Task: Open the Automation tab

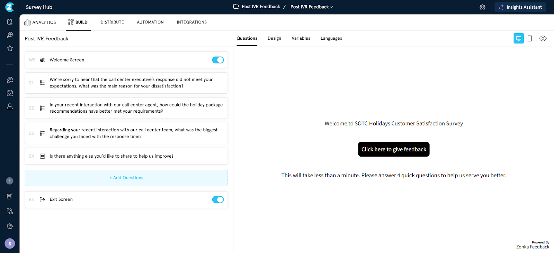Action: point(150,22)
